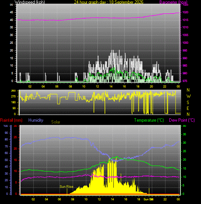
Task: Click 995 on the barometer axis
Action: 185,50
